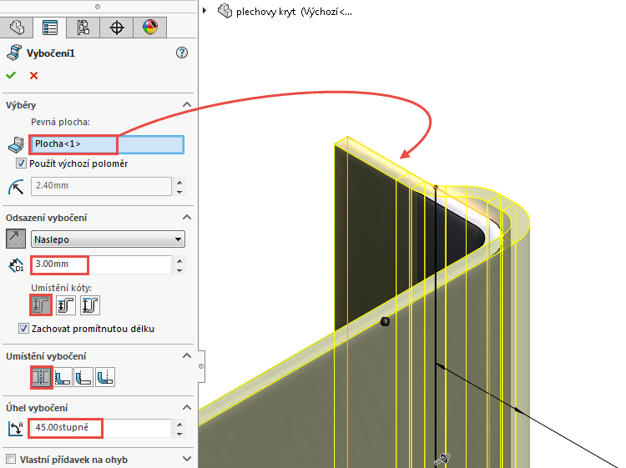Click the fixed face icon beside Plocha<1>
626x468 pixels.
(16, 145)
